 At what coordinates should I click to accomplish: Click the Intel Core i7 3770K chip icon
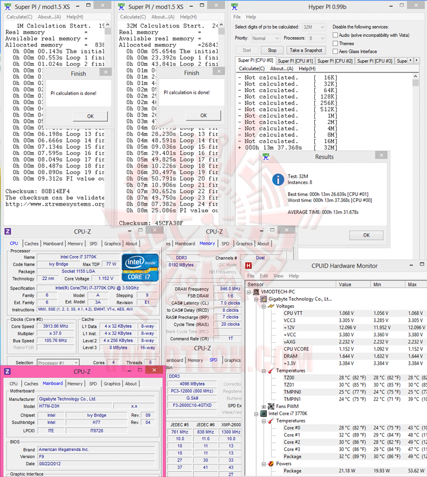point(263,413)
